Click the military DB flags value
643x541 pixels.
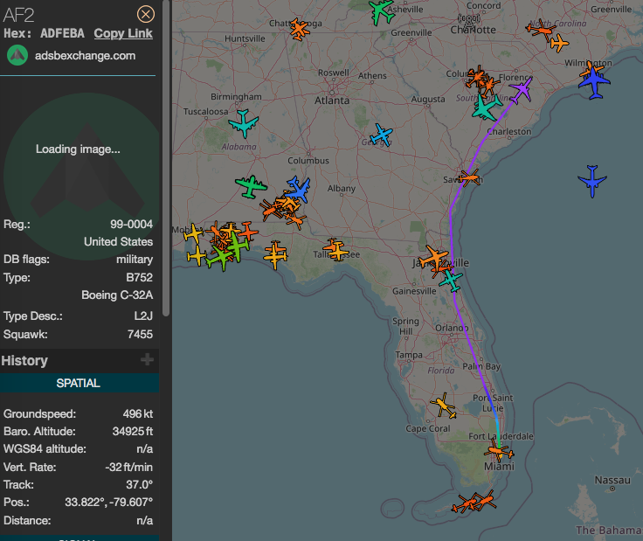[135, 260]
